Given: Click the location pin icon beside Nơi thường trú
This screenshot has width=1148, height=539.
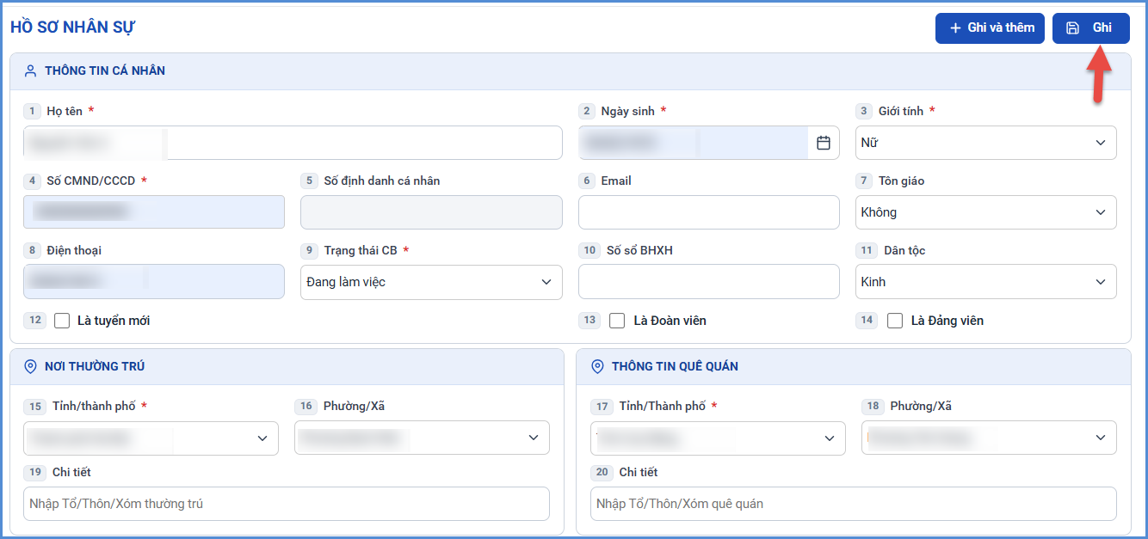Looking at the screenshot, I should 31,366.
